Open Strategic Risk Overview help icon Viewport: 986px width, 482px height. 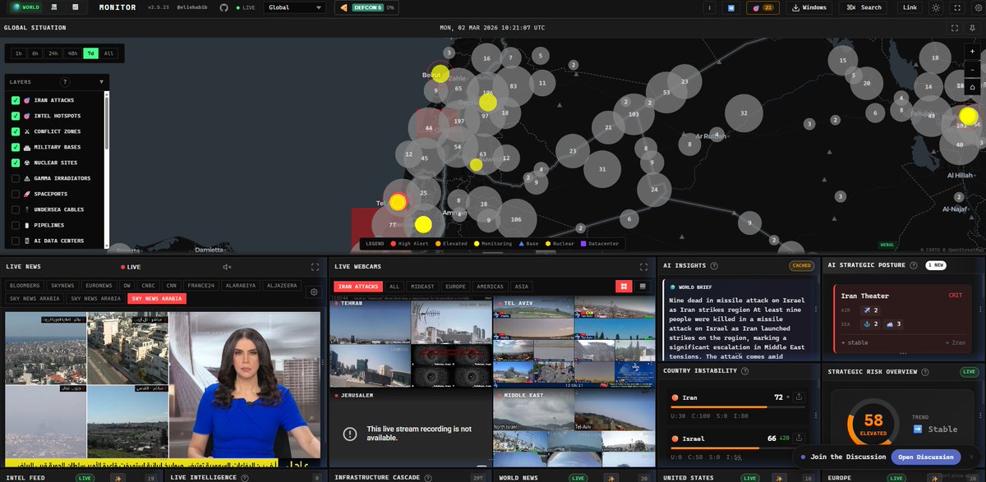click(924, 371)
